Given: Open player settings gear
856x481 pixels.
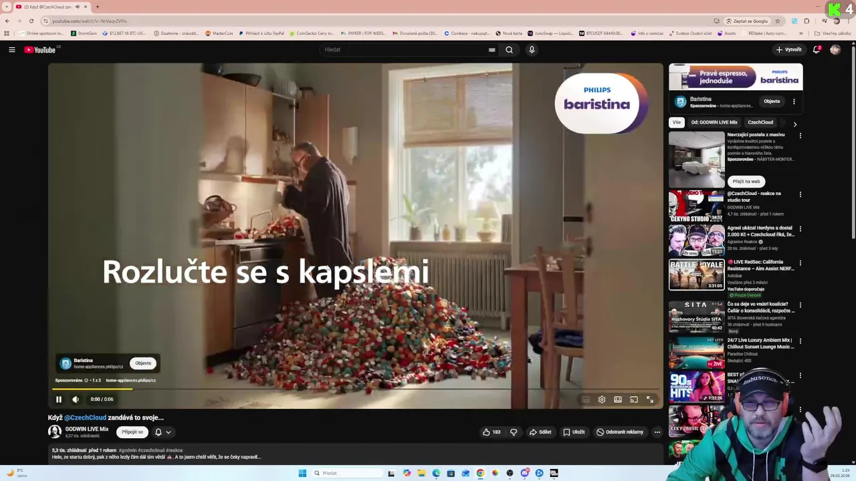Looking at the screenshot, I should [x=602, y=399].
